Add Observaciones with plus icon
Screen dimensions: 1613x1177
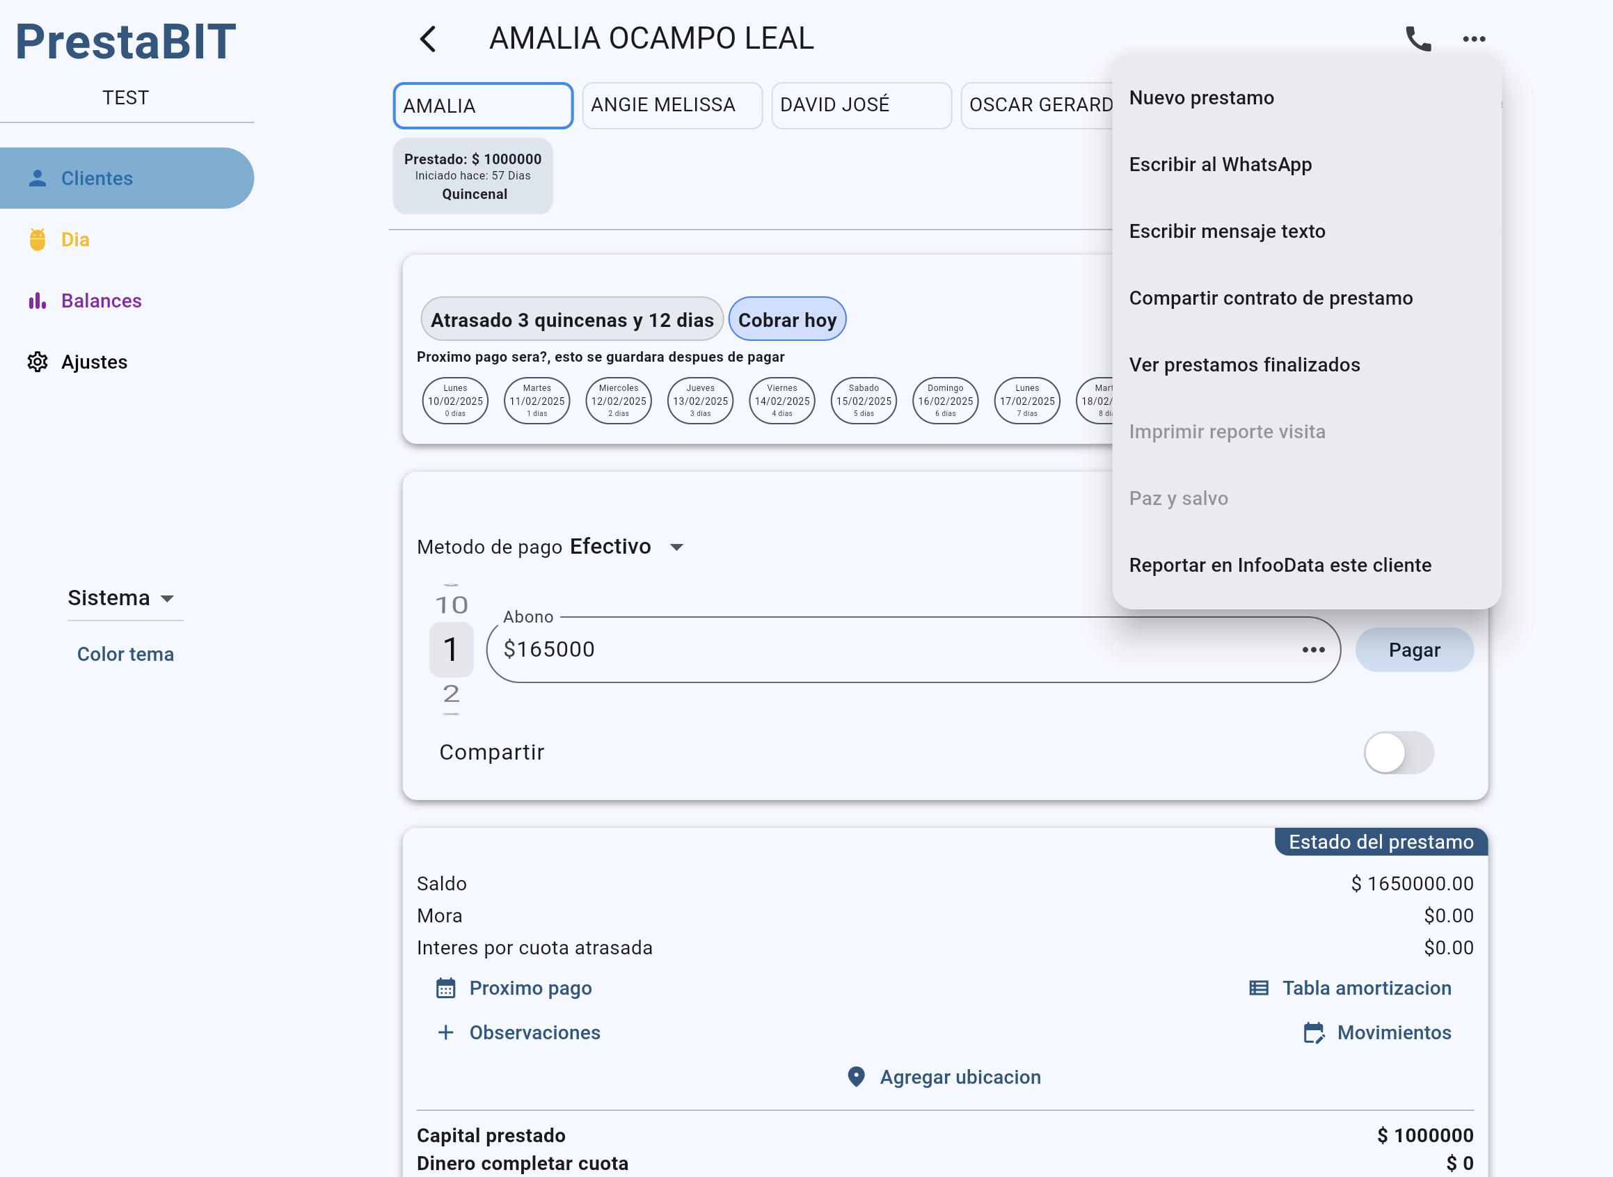[445, 1032]
